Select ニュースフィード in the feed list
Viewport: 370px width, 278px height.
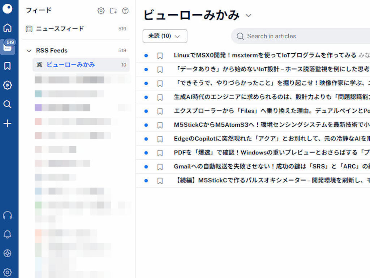(60, 29)
